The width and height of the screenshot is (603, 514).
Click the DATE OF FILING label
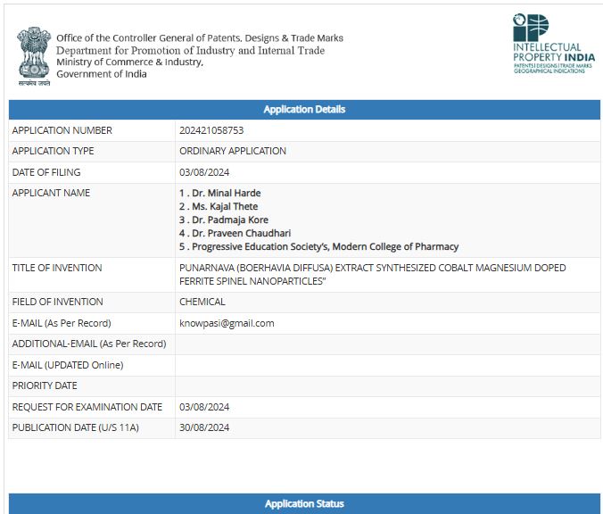(x=46, y=172)
